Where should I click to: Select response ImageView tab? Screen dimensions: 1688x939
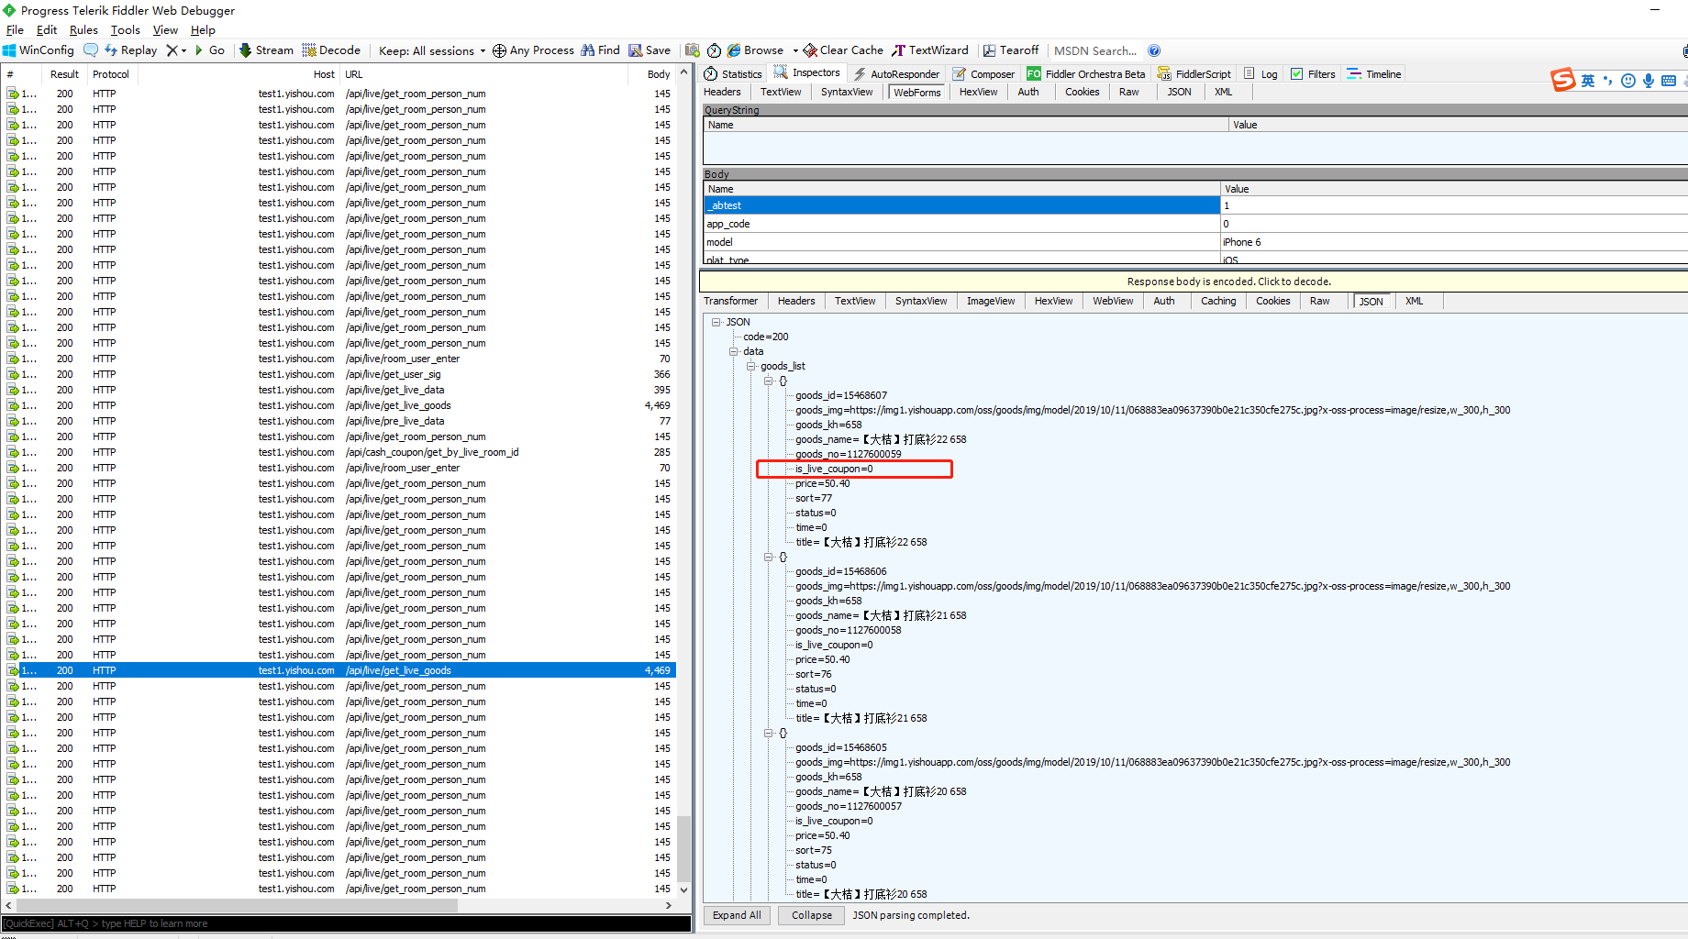pyautogui.click(x=991, y=301)
